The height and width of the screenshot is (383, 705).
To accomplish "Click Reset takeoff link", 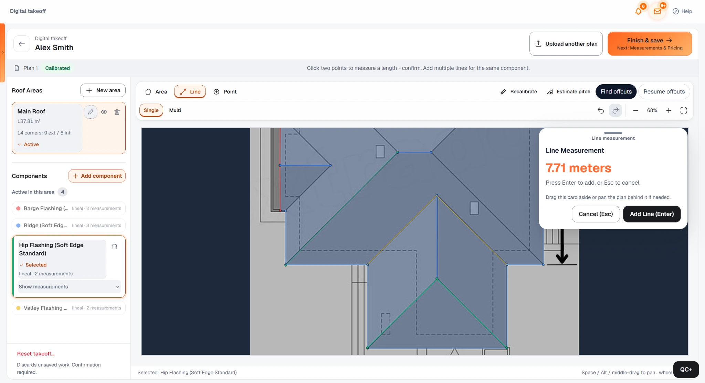I will [36, 354].
